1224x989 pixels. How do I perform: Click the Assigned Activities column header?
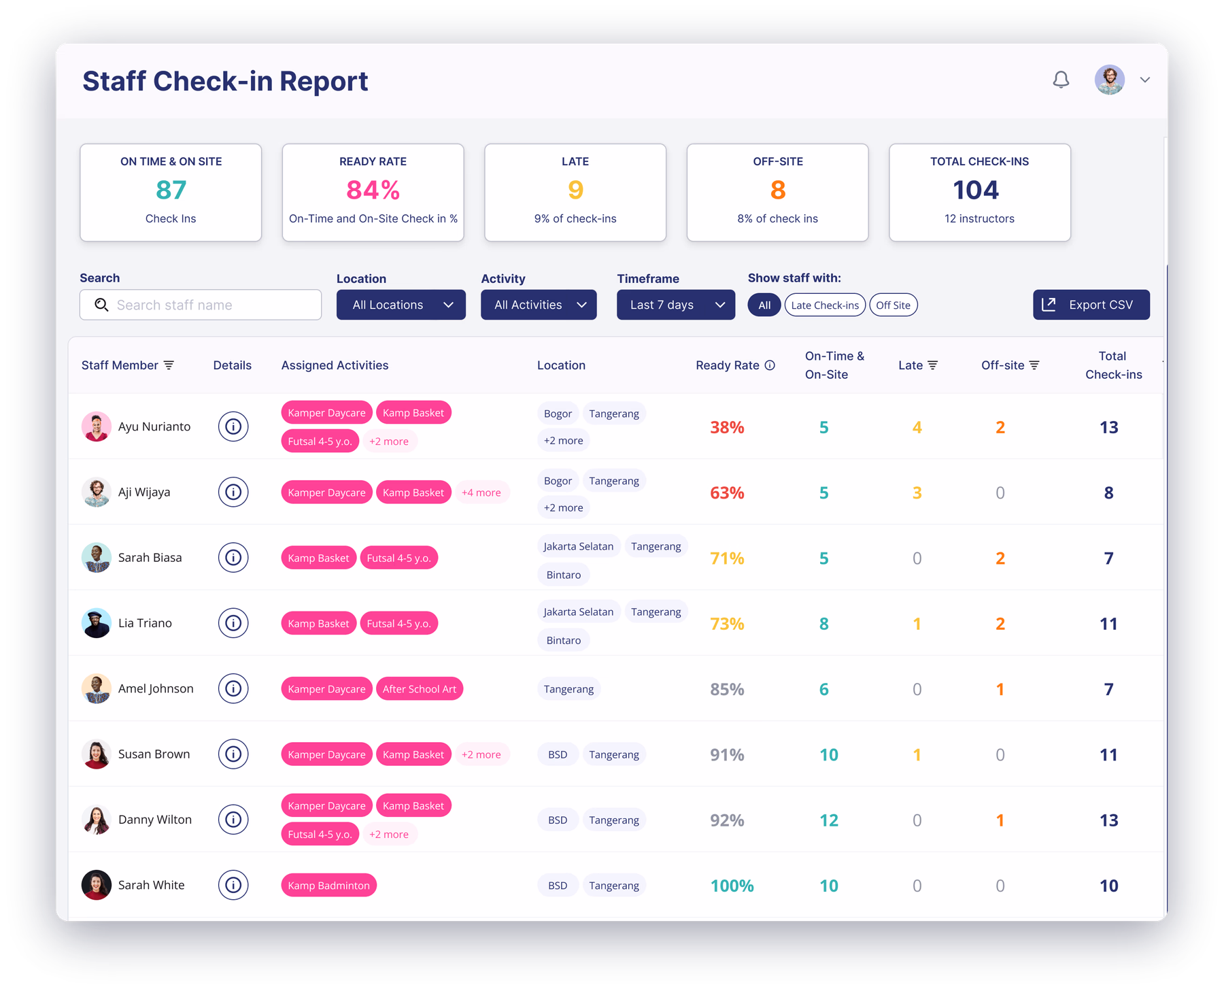[x=335, y=365]
